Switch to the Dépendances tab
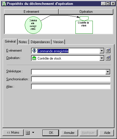 tap(40, 42)
